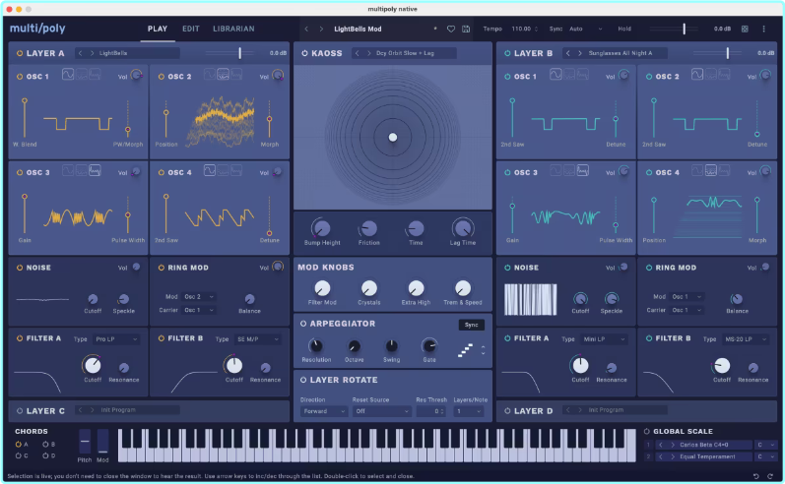Click the Kaoss pad center puck
The image size is (785, 484).
tap(392, 137)
